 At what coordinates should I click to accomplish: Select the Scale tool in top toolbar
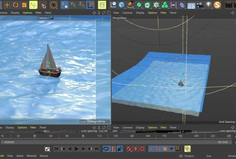(x=24, y=5)
